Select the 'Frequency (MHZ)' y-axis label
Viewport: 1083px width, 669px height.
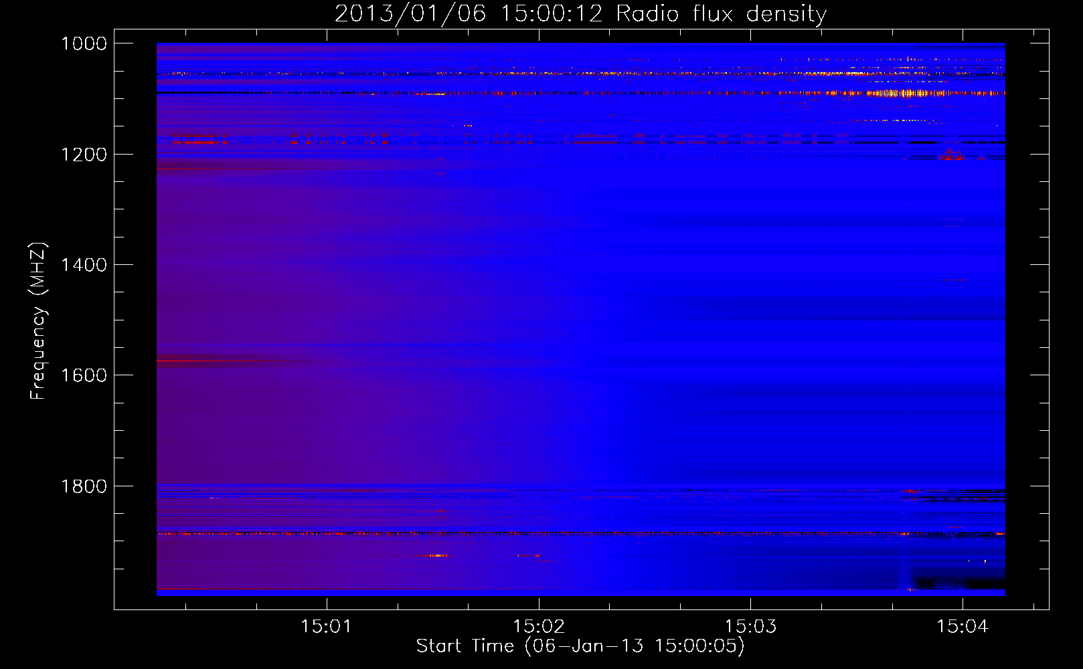click(x=38, y=321)
